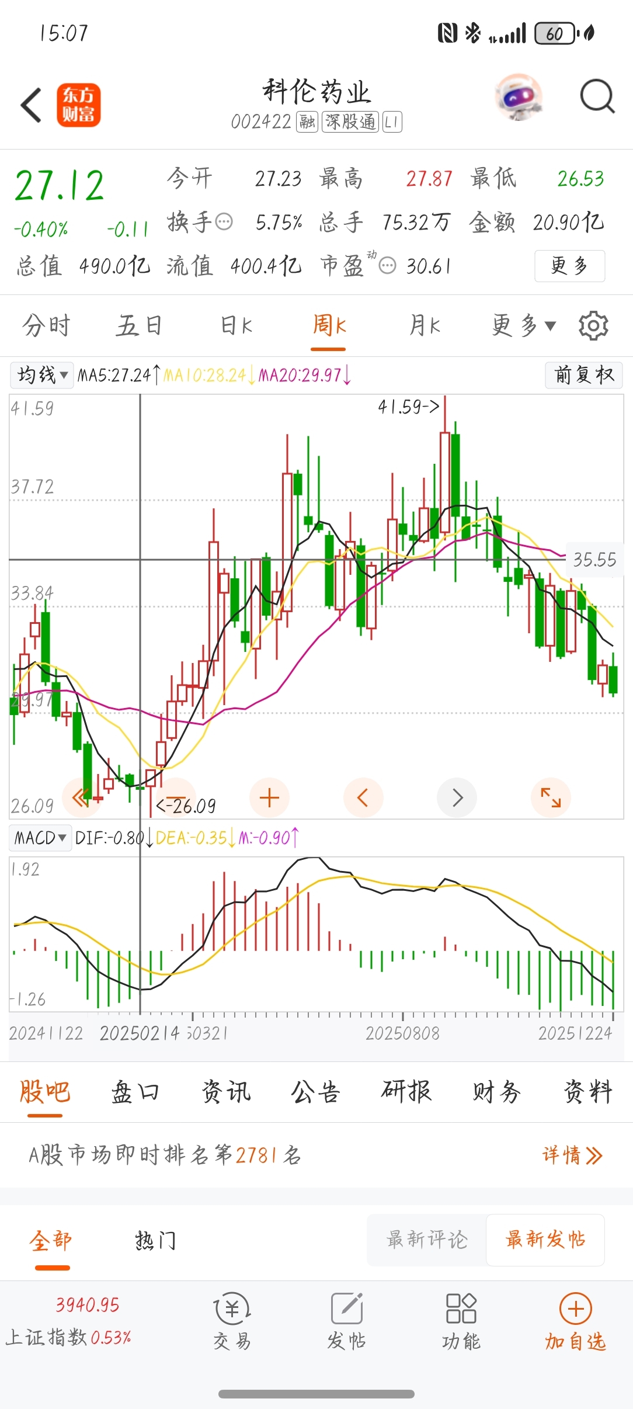Screen dimensions: 633x1409
Task: Open the 财务 tab
Action: (497, 1092)
